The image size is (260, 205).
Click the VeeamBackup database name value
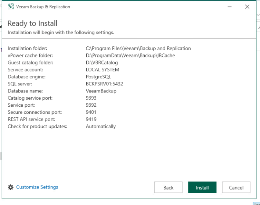(x=101, y=91)
